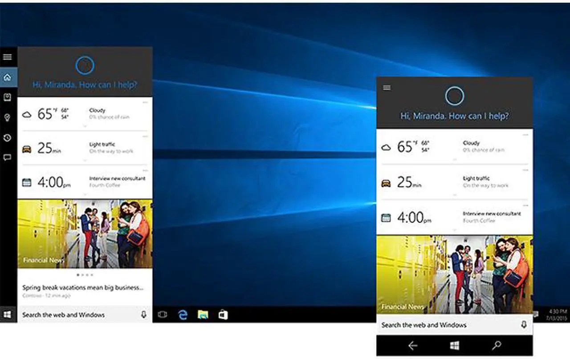Open the Cortana Home icon in the desktop sidebar
The width and height of the screenshot is (570, 359).
tap(7, 78)
